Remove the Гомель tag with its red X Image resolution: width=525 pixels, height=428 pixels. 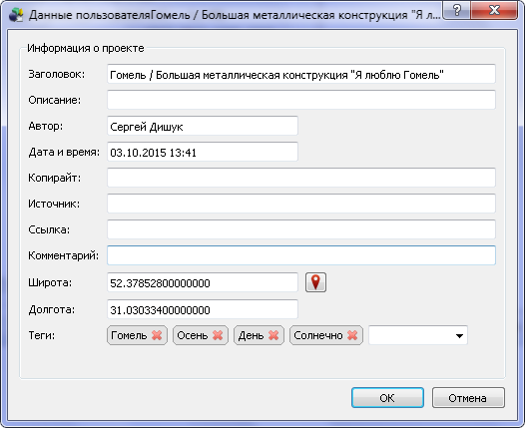pos(157,335)
